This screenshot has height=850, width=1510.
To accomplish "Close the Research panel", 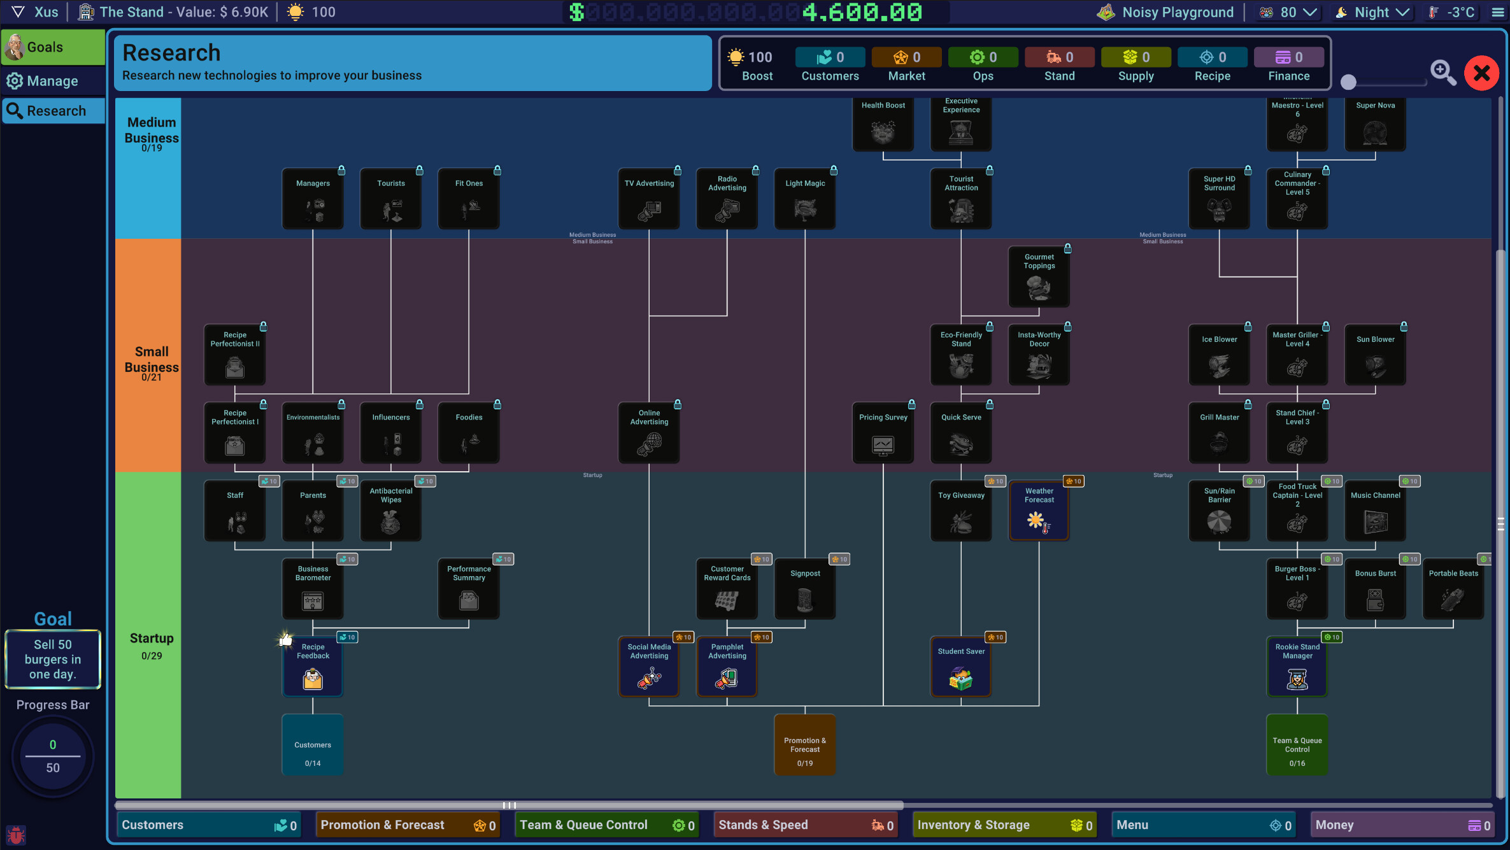I will coord(1481,73).
